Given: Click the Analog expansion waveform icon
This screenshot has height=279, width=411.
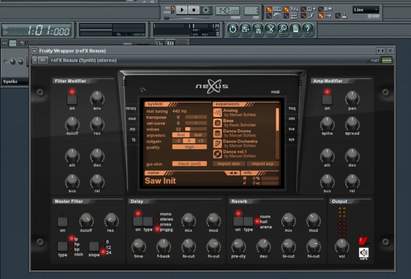Looking at the screenshot, I should (217, 113).
